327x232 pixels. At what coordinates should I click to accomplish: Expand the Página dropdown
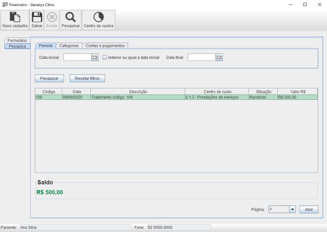(x=292, y=209)
